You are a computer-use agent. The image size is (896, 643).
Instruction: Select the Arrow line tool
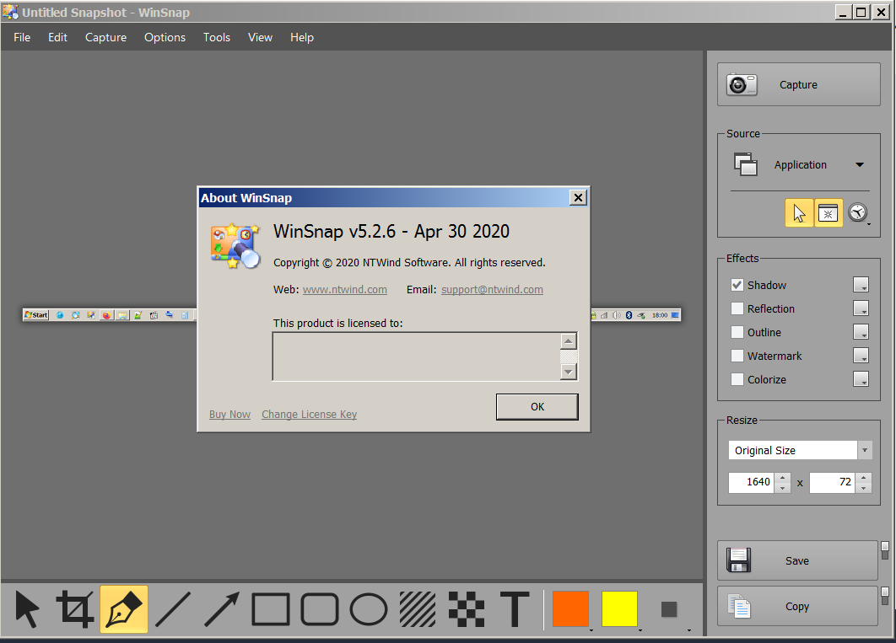click(222, 609)
